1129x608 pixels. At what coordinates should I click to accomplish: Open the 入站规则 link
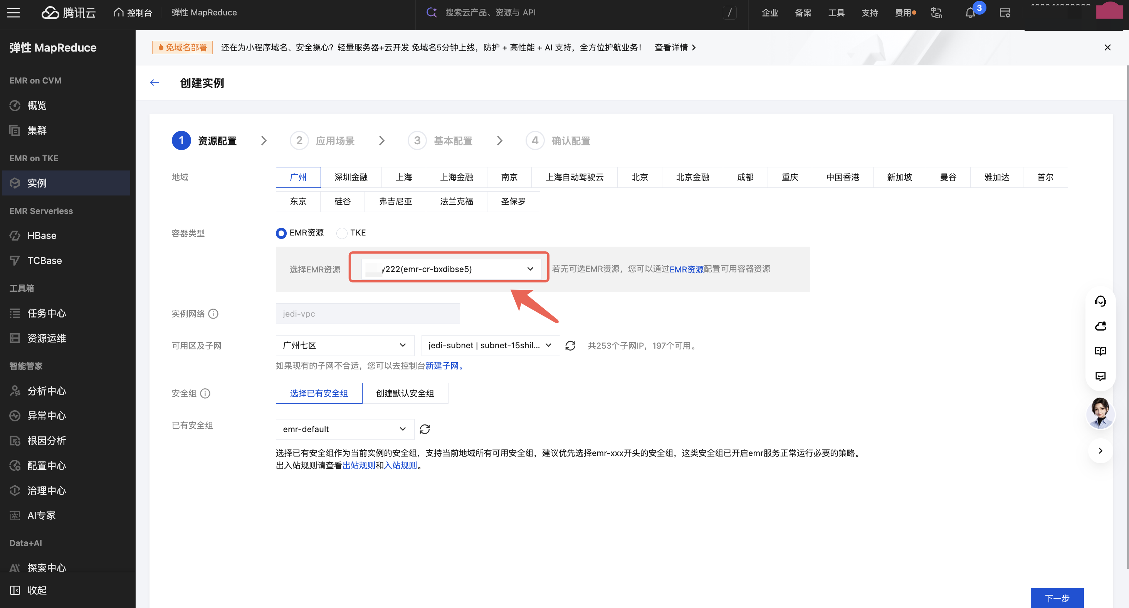[x=400, y=465]
